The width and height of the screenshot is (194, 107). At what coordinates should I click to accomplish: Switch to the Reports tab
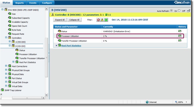coord(19,3)
